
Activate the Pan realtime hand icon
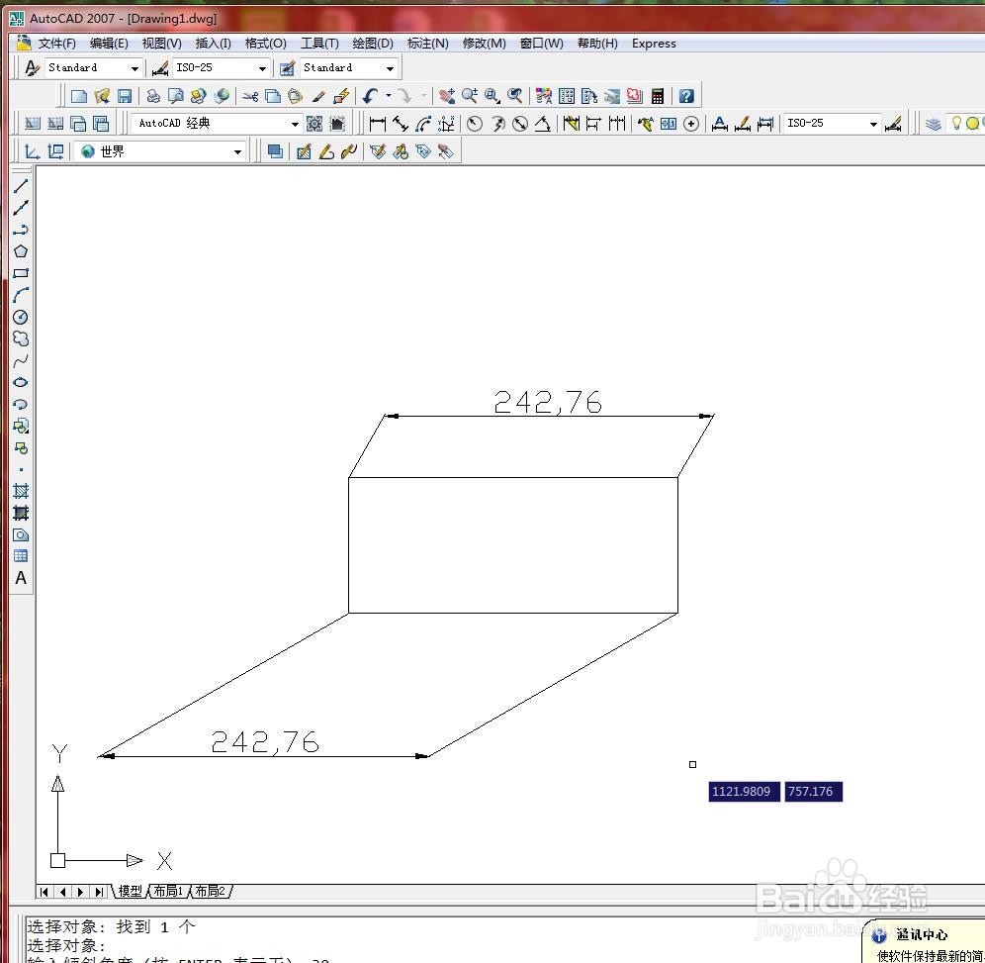[447, 96]
